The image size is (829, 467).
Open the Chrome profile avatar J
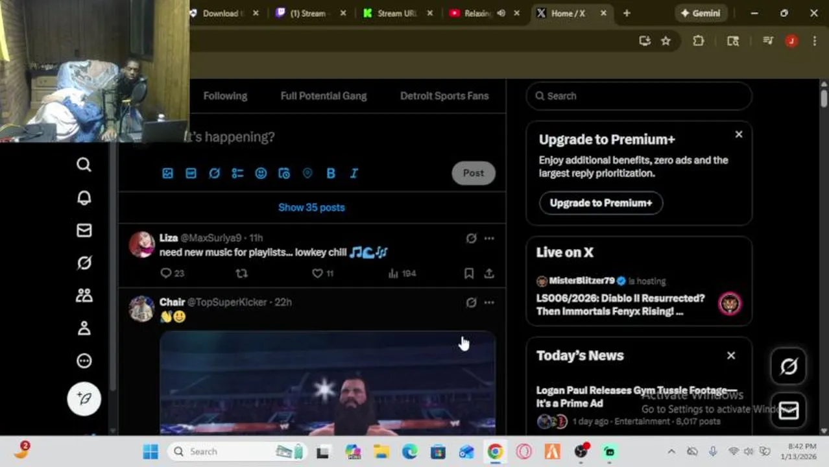pyautogui.click(x=791, y=41)
